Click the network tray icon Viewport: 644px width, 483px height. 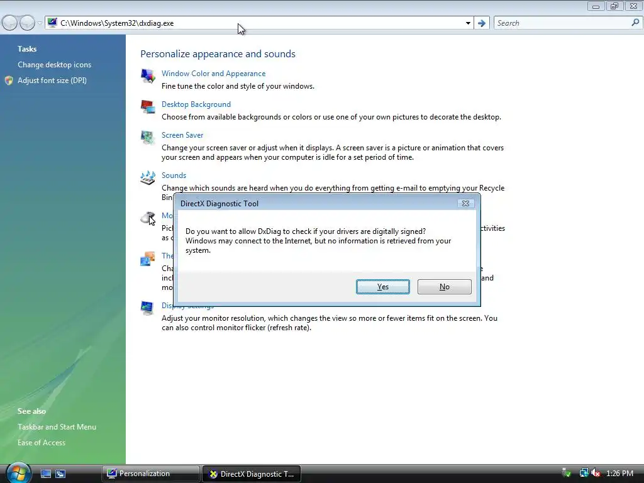tap(584, 473)
